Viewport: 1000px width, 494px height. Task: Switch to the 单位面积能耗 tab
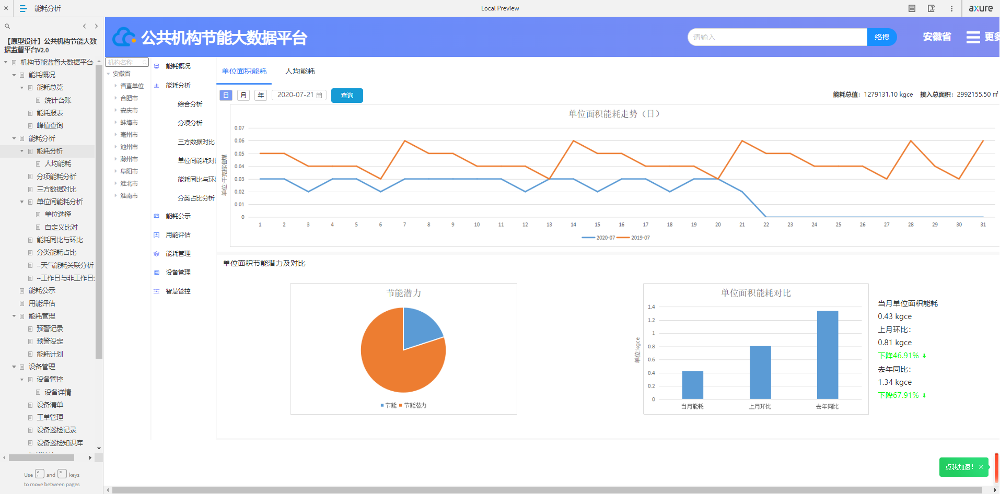pyautogui.click(x=244, y=71)
